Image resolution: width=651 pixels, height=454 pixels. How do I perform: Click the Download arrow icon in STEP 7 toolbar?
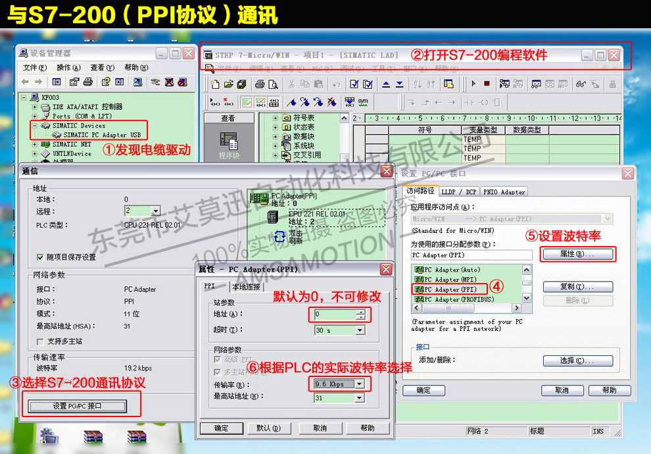[x=399, y=84]
